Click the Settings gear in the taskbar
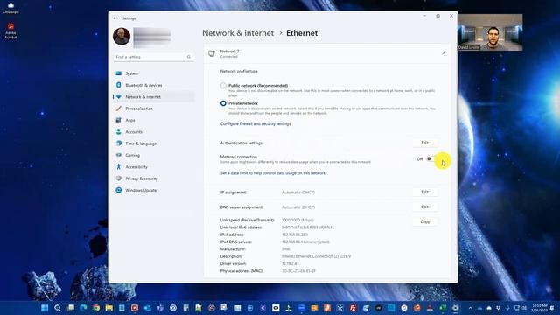This screenshot has height=315, width=560. click(455, 308)
